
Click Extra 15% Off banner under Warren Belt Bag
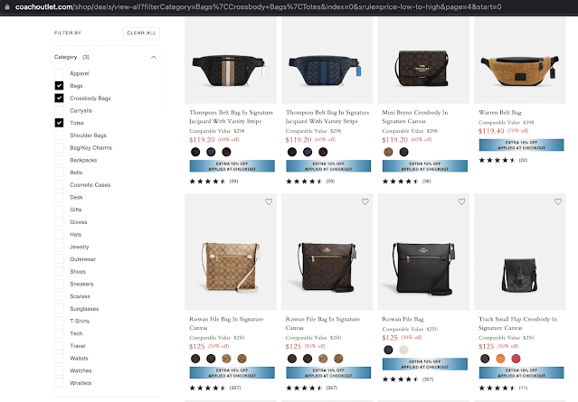[x=521, y=145]
